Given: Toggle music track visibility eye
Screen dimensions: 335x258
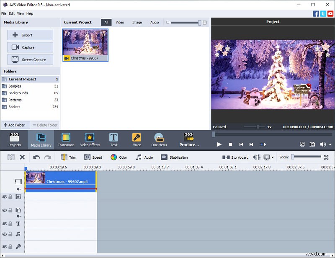Looking at the screenshot, I should [x=4, y=234].
